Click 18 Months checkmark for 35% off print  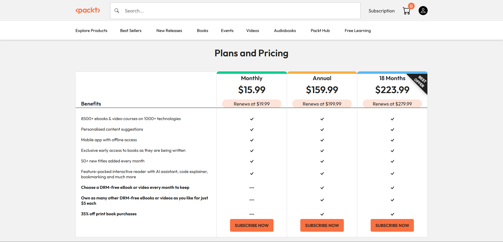point(392,214)
